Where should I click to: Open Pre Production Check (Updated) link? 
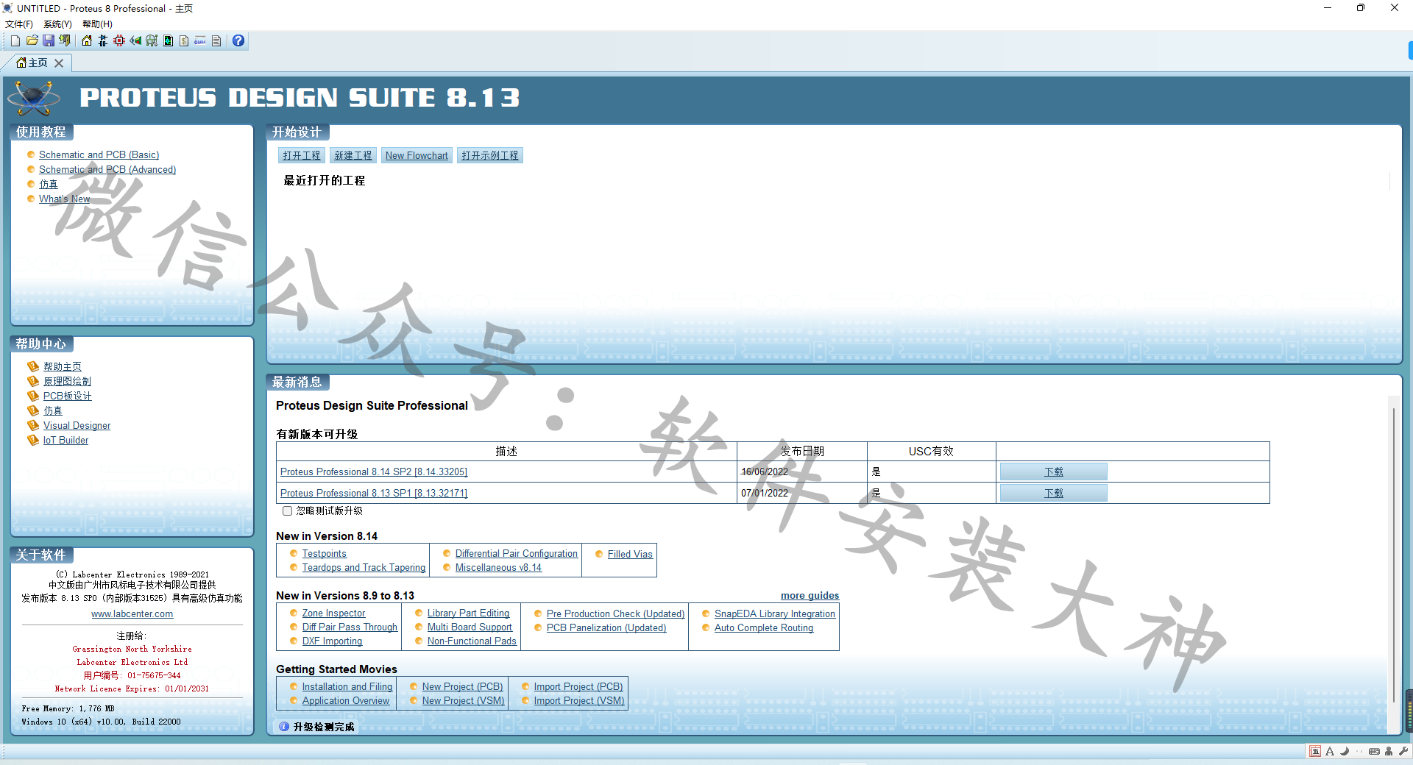[615, 614]
